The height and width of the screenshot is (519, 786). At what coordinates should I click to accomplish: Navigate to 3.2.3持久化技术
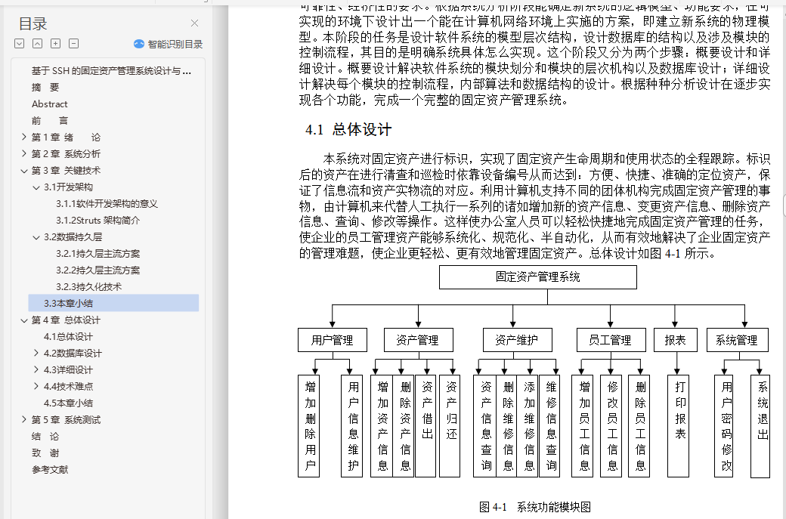tap(88, 286)
